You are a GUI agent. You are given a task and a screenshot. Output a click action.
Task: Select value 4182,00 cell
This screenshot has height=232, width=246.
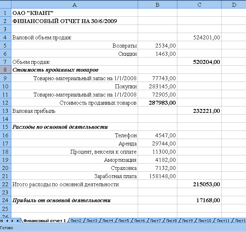coord(158,160)
